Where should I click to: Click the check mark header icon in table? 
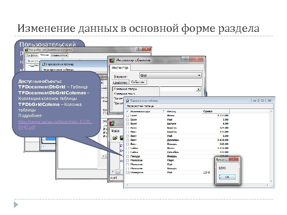(128, 111)
